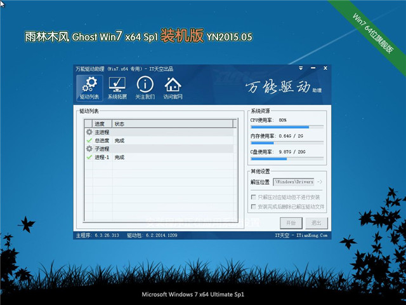The height and width of the screenshot is (305, 406).
Task: Click the gear icon beside 主进程
Action: [89, 132]
